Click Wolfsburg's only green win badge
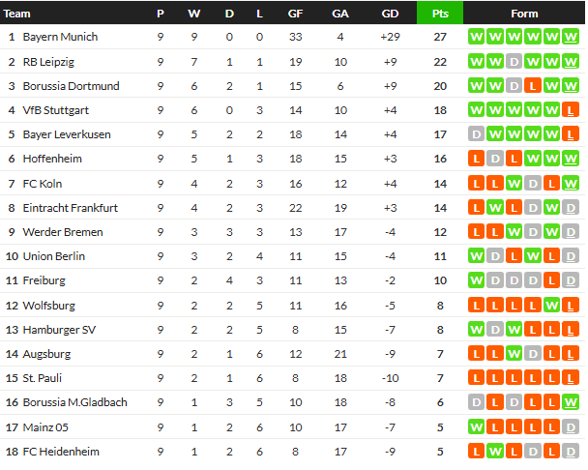 pyautogui.click(x=552, y=306)
